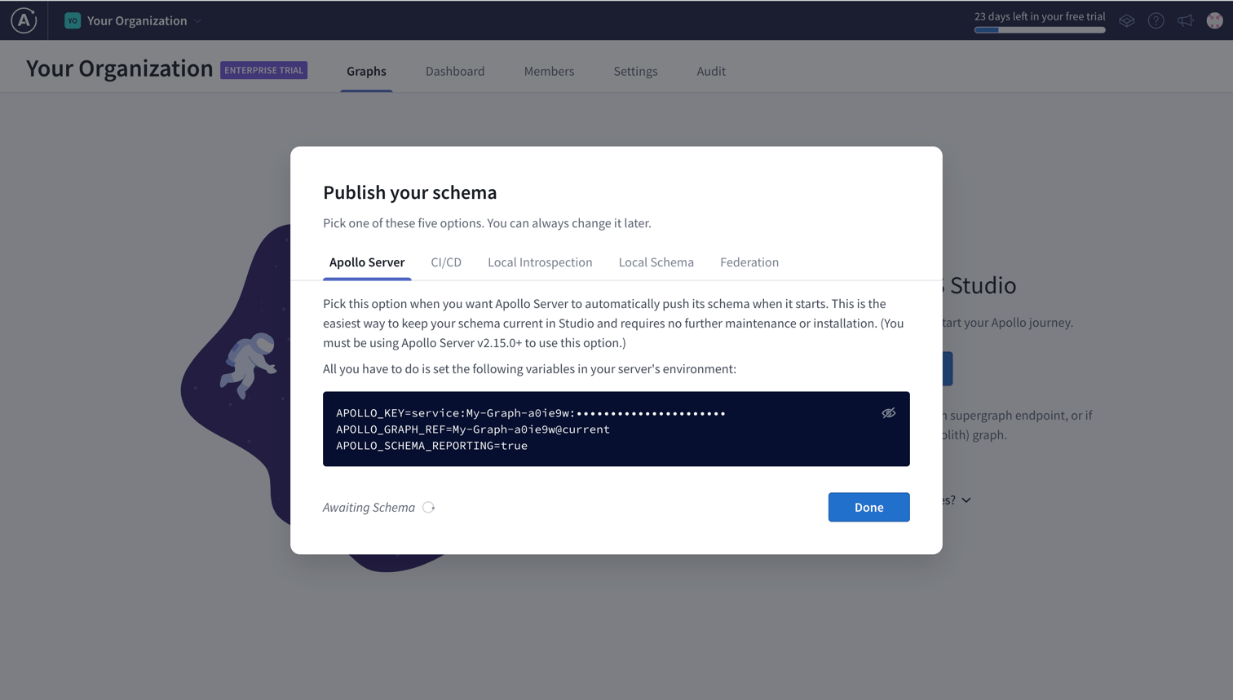Click the Awaiting Schema spinner icon
Screen dimensions: 1233x700
429,508
